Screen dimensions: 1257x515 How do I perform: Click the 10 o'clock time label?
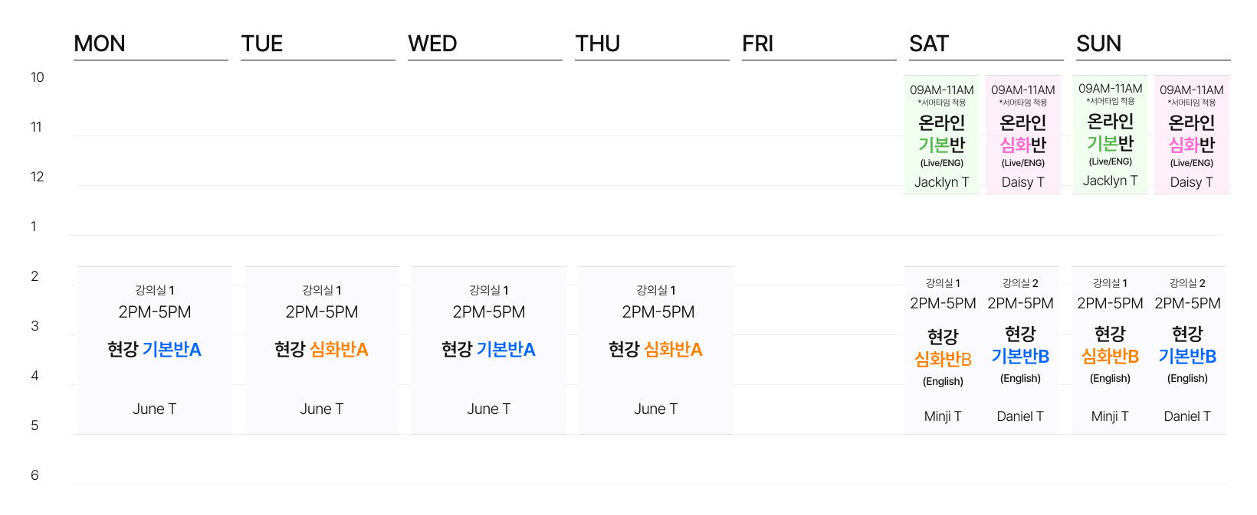[38, 77]
